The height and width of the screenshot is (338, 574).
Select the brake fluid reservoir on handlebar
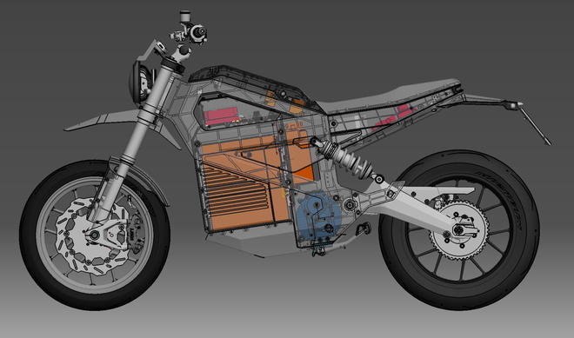185,17
